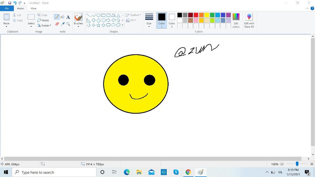Select the Rectangle shape
The width and height of the screenshot is (315, 177).
[103, 15]
